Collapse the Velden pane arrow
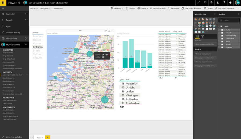 239,14
